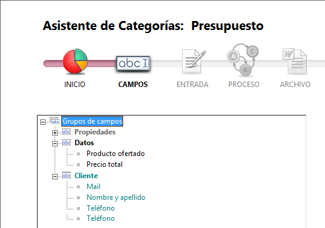The image size is (325, 228).
Task: Select the CAMPOS abc text field icon
Action: pyautogui.click(x=133, y=63)
